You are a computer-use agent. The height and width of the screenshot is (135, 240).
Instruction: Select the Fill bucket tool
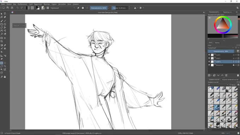2,52
